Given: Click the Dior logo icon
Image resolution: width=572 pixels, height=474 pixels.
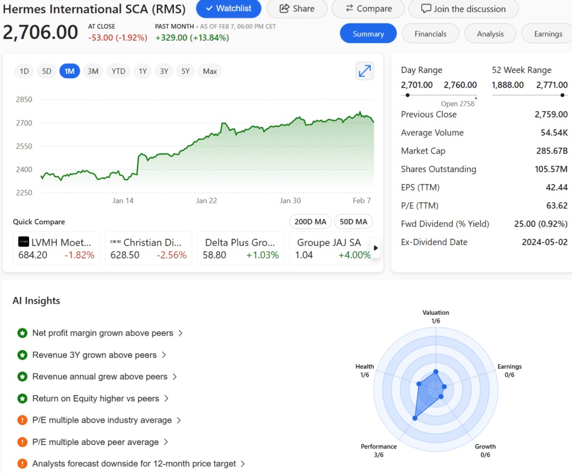Looking at the screenshot, I should point(116,241).
